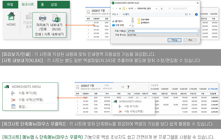Click the refresh icon beside the address bar
This screenshot has width=221, height=140.
(162, 8)
